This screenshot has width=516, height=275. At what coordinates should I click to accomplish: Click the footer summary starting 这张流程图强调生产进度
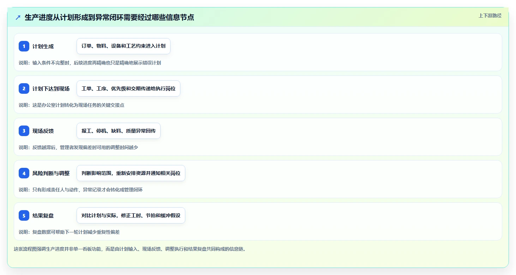130,249
